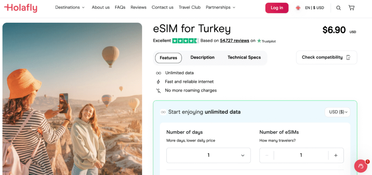Switch to the Description tab
The height and width of the screenshot is (175, 372).
202,57
